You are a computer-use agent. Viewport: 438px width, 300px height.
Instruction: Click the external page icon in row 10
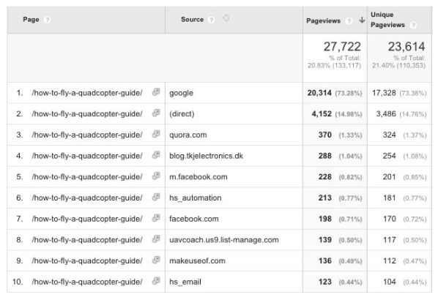[x=156, y=281]
